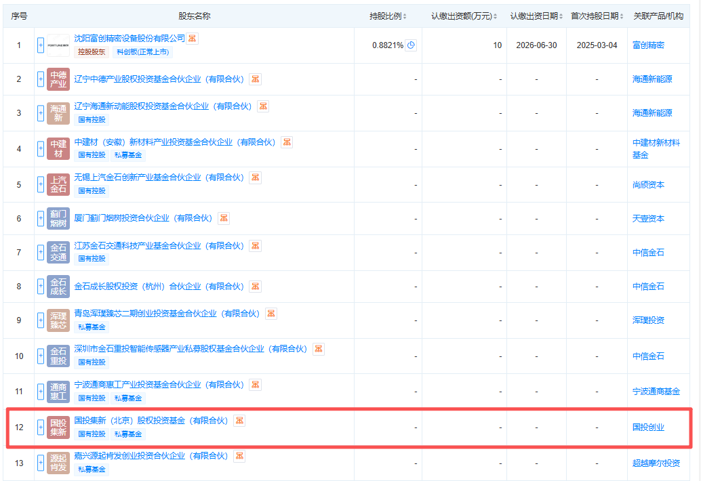
Task: Click the 控股股东 tag in row 1
Action: click(x=92, y=51)
